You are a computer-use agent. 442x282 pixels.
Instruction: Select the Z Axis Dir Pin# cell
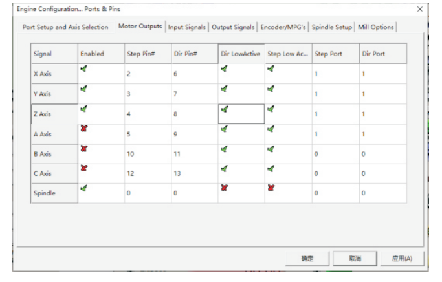194,114
